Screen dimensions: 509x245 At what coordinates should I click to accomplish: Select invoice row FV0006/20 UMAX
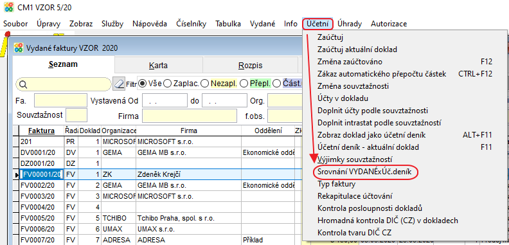point(157,229)
